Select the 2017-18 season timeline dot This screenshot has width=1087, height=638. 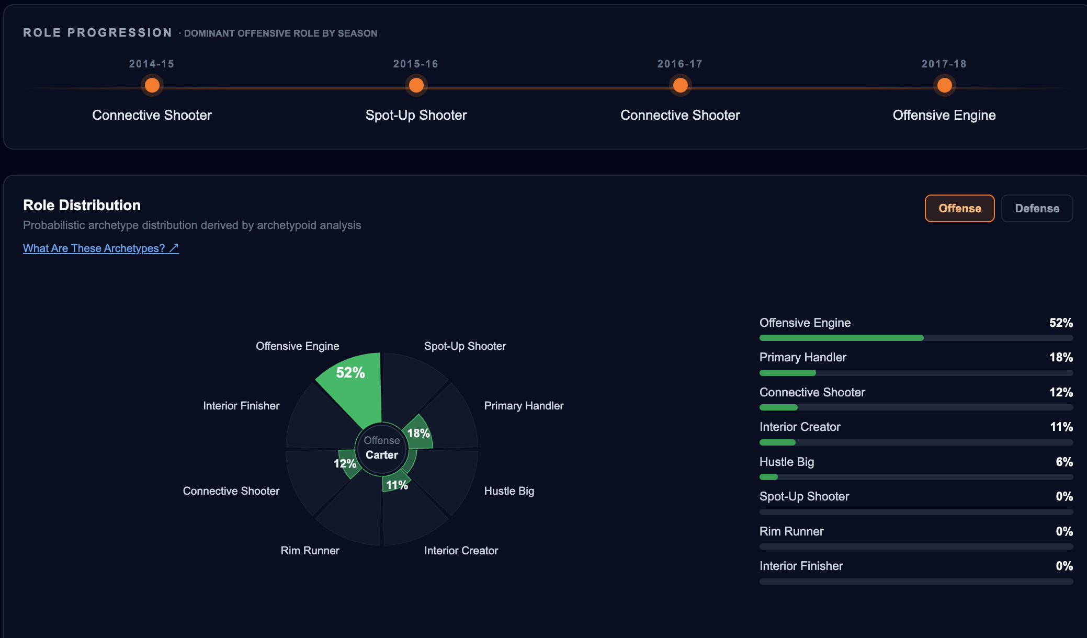click(945, 85)
